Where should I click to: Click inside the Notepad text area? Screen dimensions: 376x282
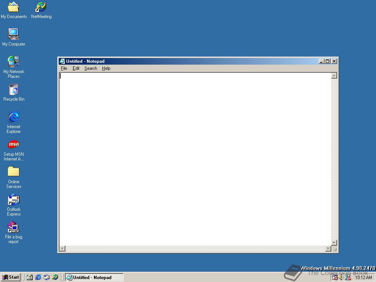[x=195, y=159]
